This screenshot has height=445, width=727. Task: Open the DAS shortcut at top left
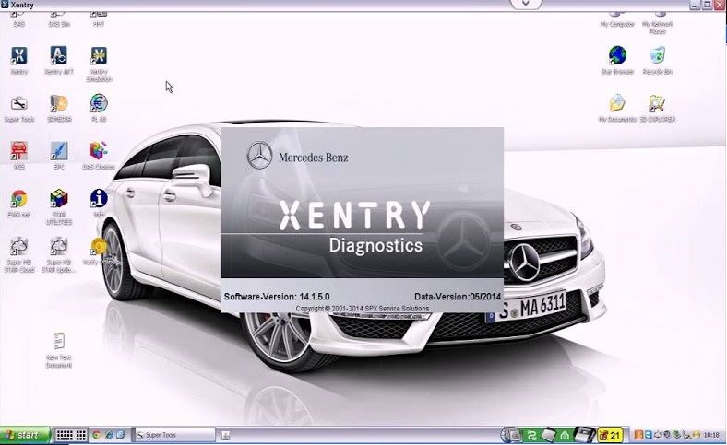tap(19, 19)
